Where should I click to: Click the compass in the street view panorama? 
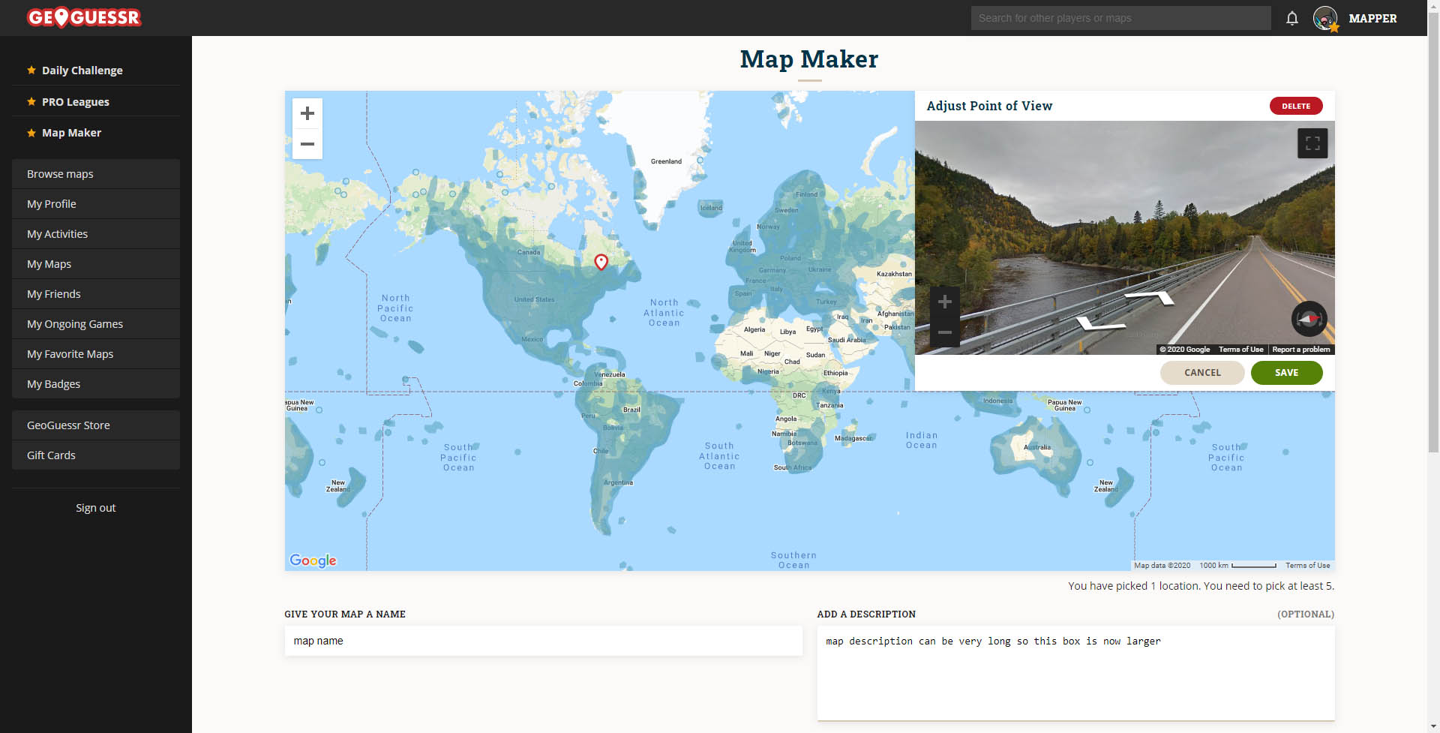click(x=1308, y=319)
